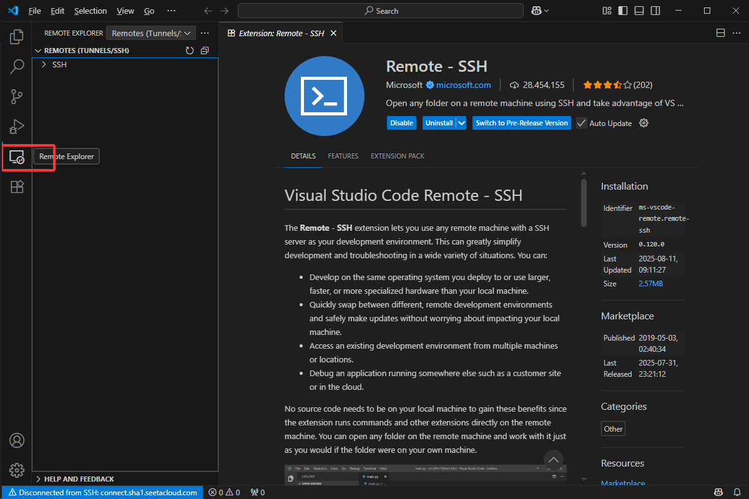Image resolution: width=749 pixels, height=499 pixels.
Task: Click the Disconnected from SSH status indicator
Action: pos(103,492)
